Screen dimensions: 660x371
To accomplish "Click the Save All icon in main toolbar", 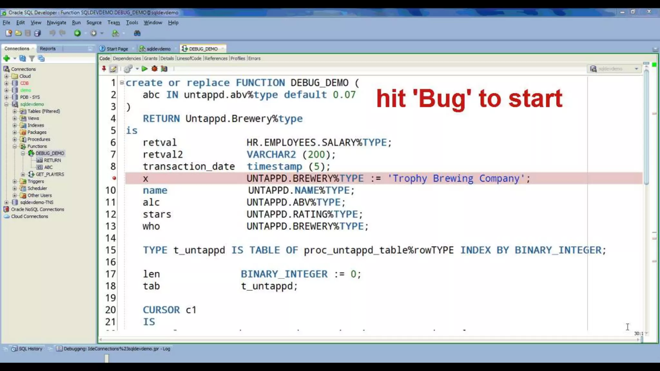I will (37, 33).
